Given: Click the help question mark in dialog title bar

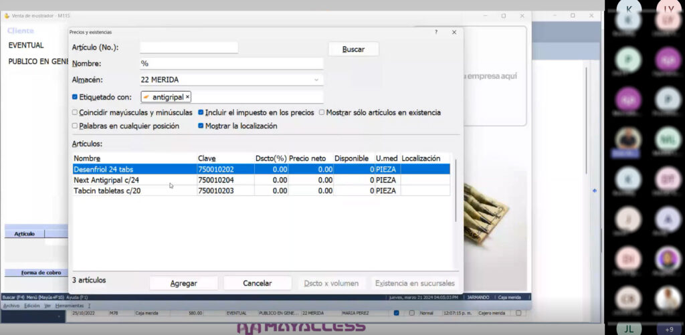Looking at the screenshot, I should 436,31.
